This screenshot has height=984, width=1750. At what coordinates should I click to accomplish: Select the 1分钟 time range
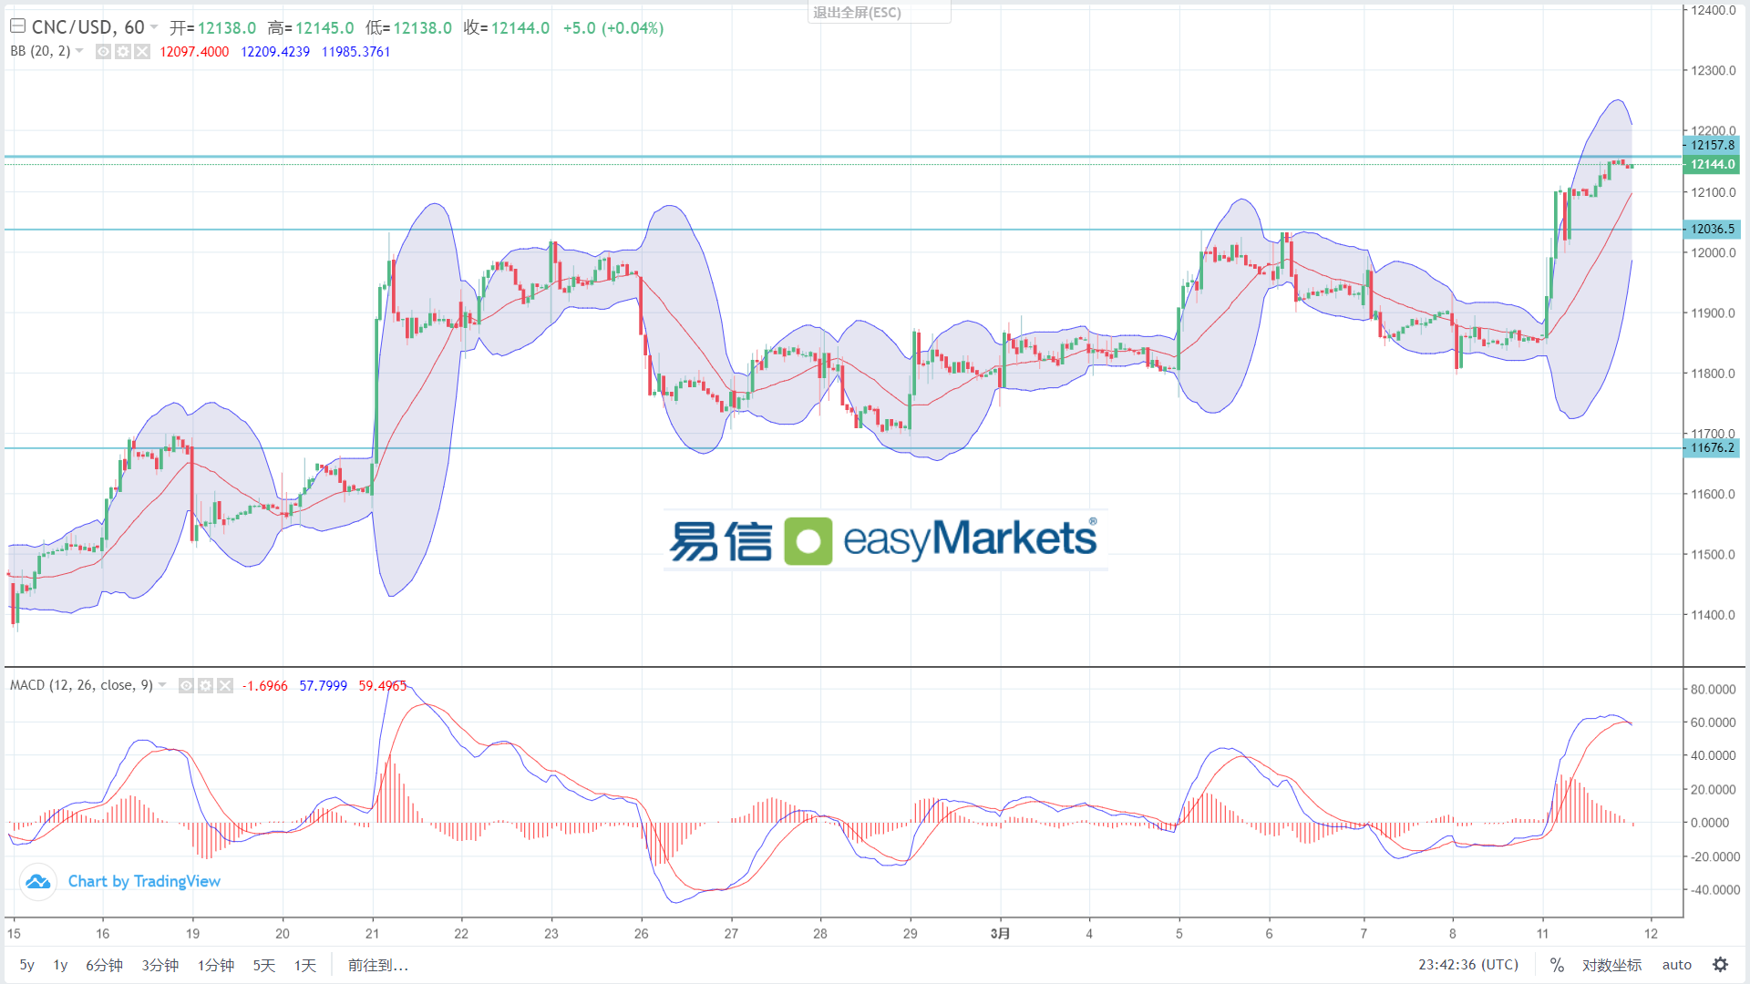(215, 965)
